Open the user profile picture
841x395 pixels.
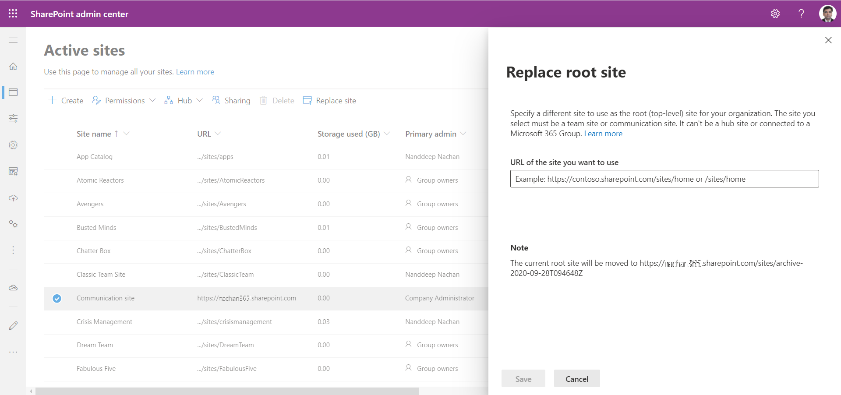pos(827,14)
